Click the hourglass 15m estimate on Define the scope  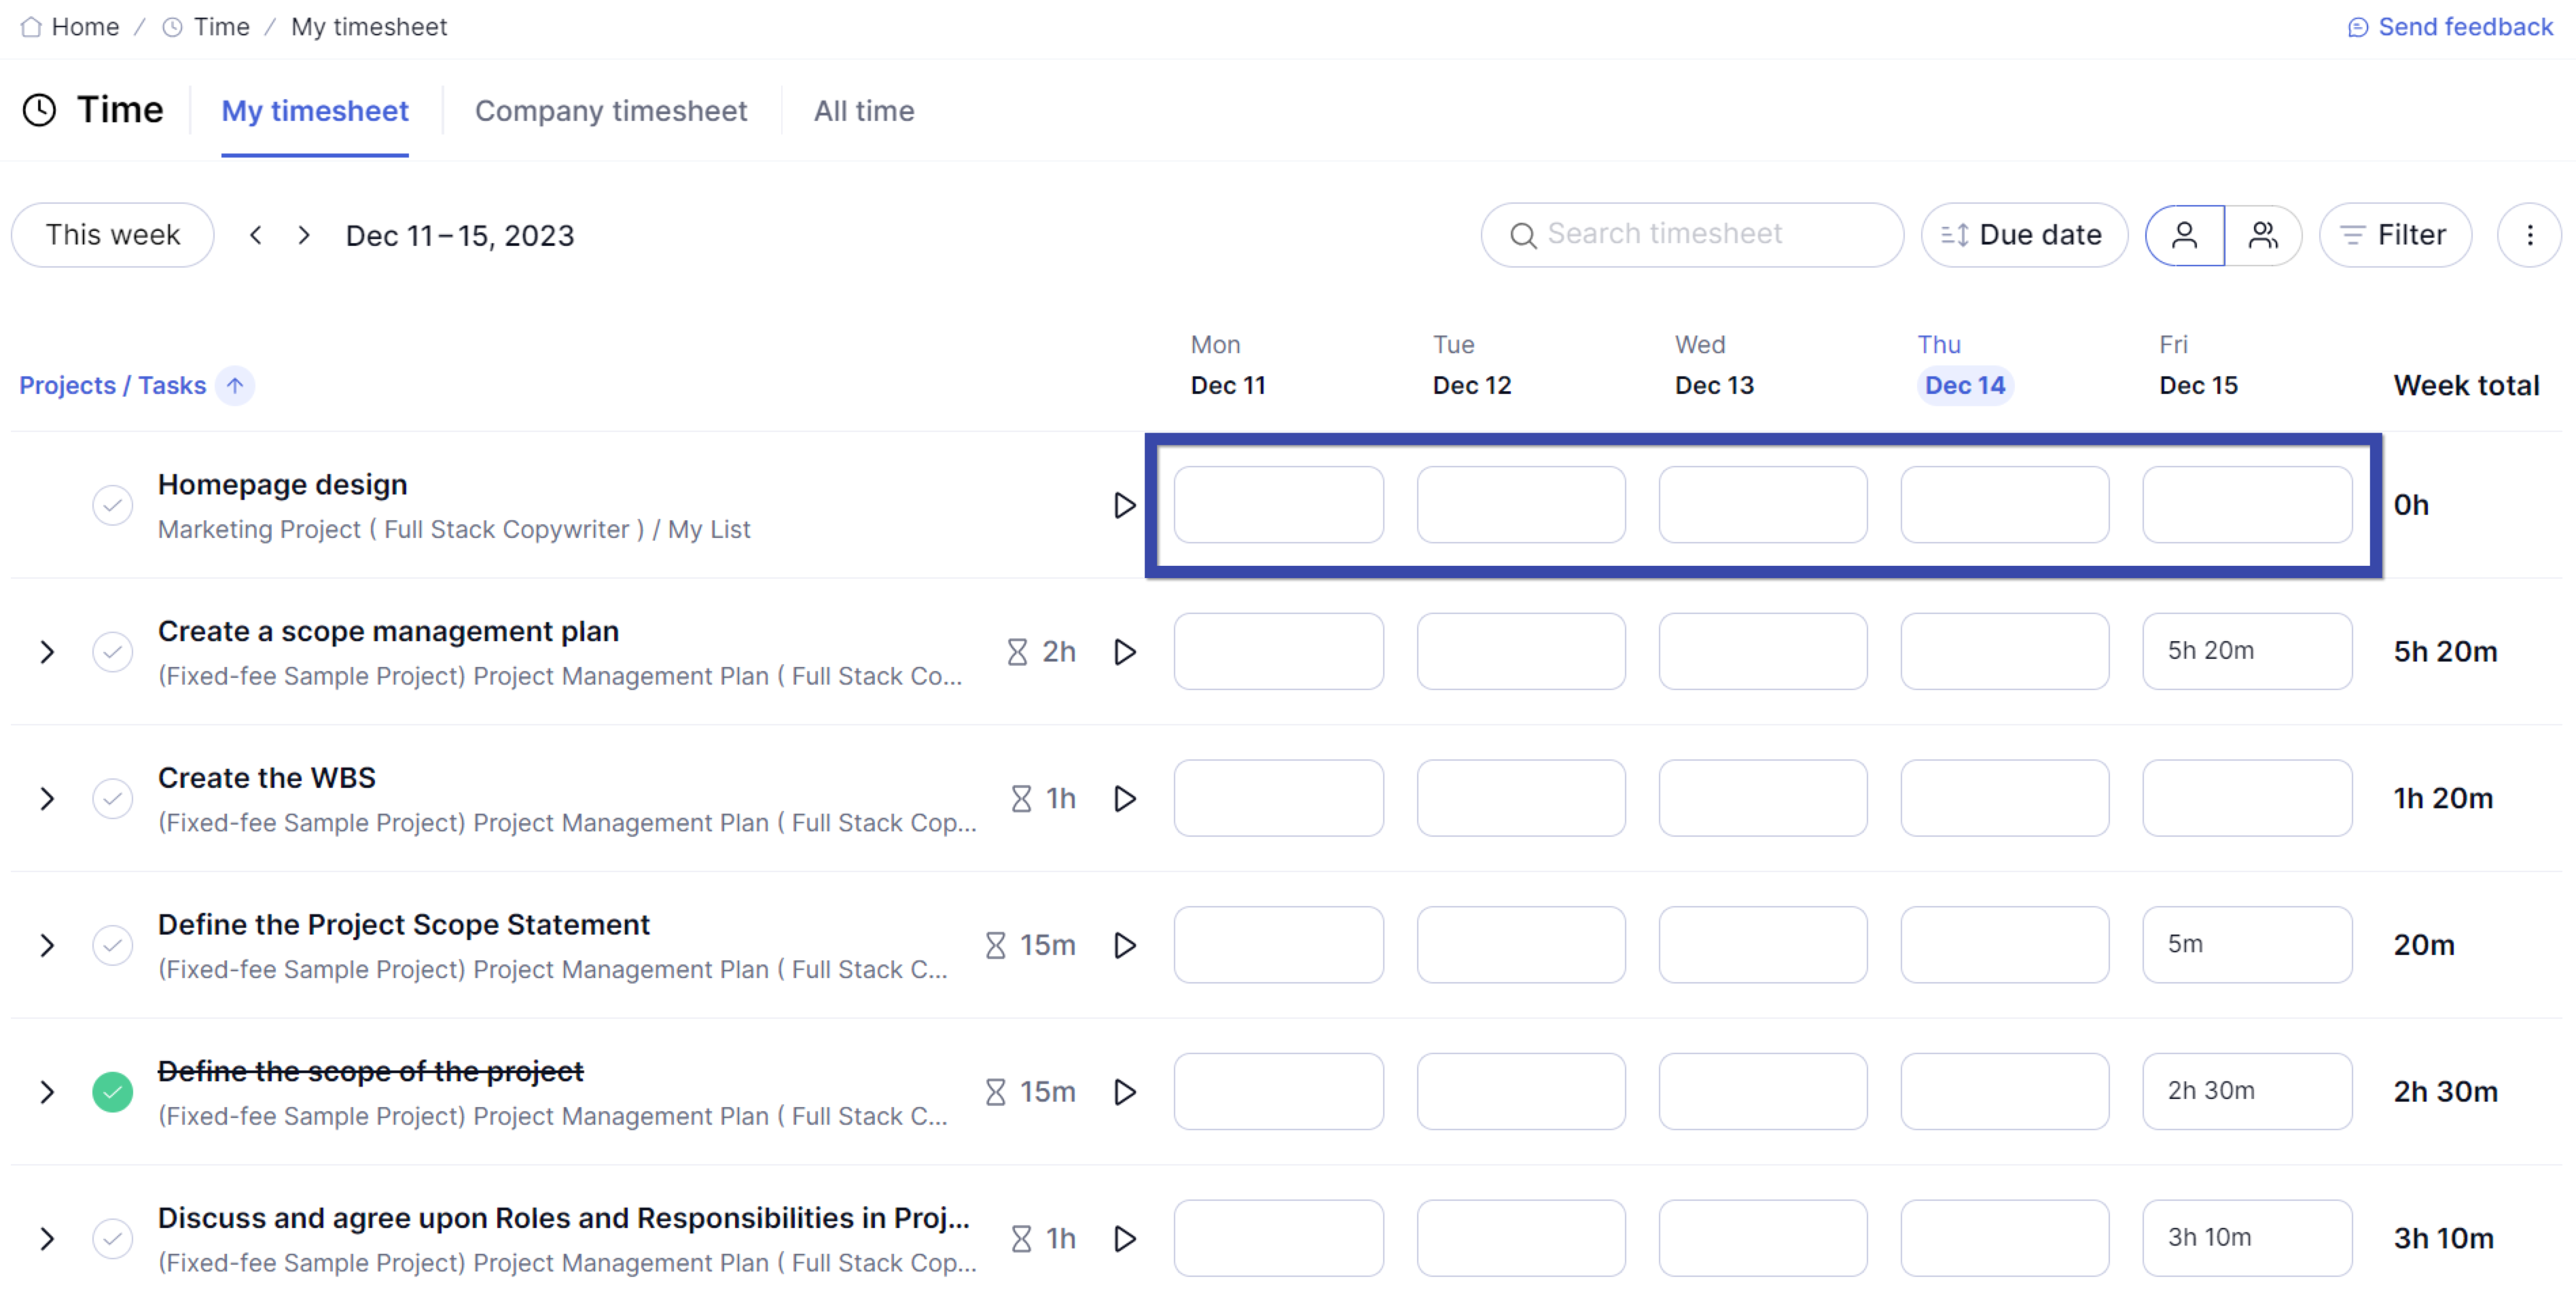(x=1030, y=1092)
